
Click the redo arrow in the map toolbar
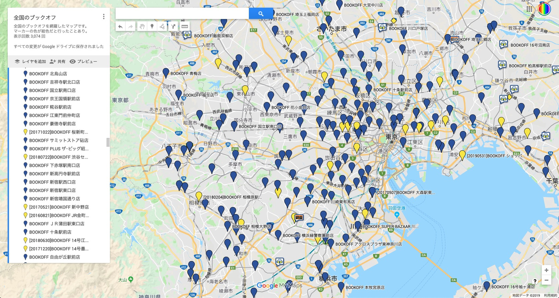(x=130, y=26)
